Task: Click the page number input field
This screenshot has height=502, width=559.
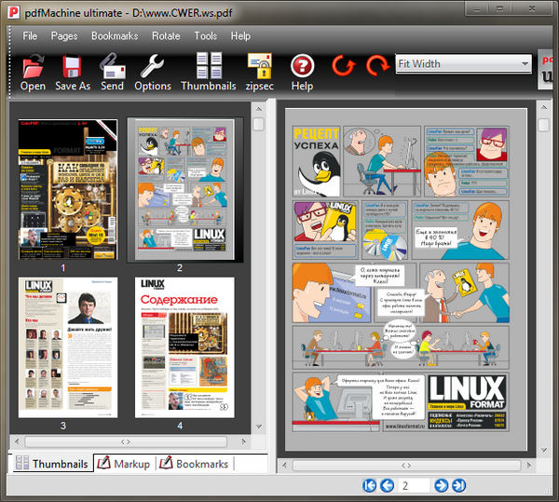Action: click(x=414, y=485)
